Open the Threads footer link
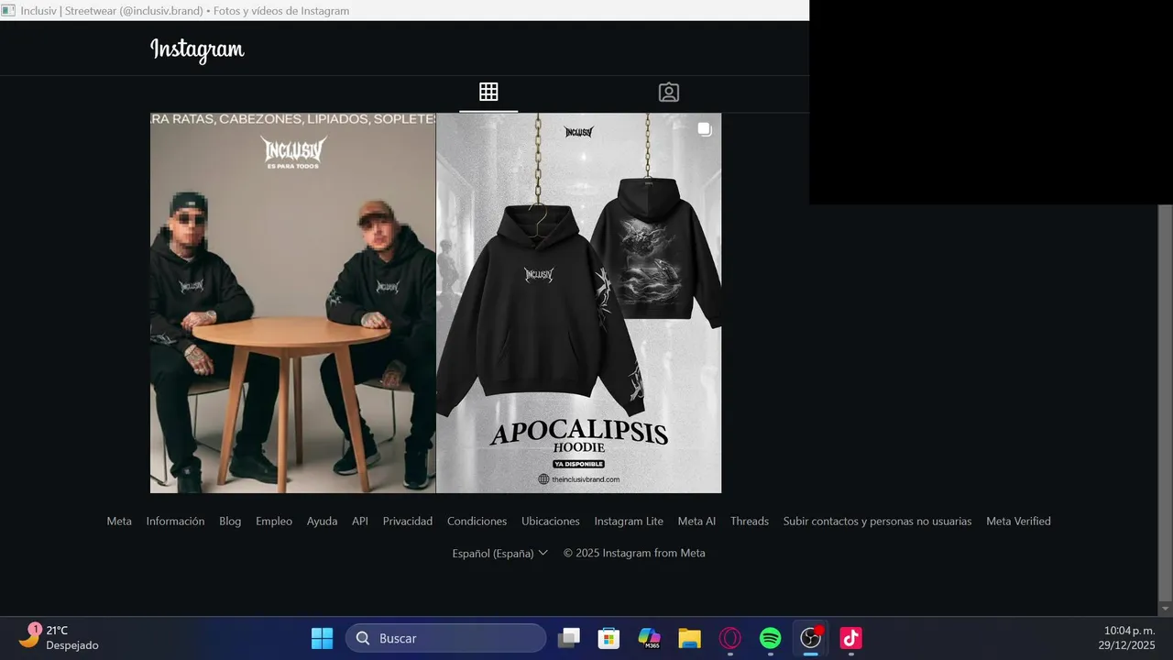The height and width of the screenshot is (660, 1173). click(x=750, y=521)
